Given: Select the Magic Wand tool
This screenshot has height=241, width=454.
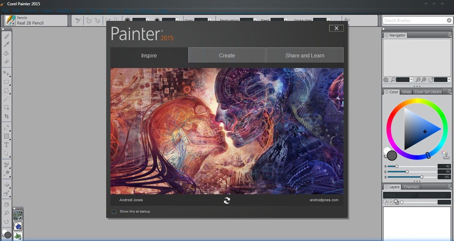Looking at the screenshot, I should 6,99.
